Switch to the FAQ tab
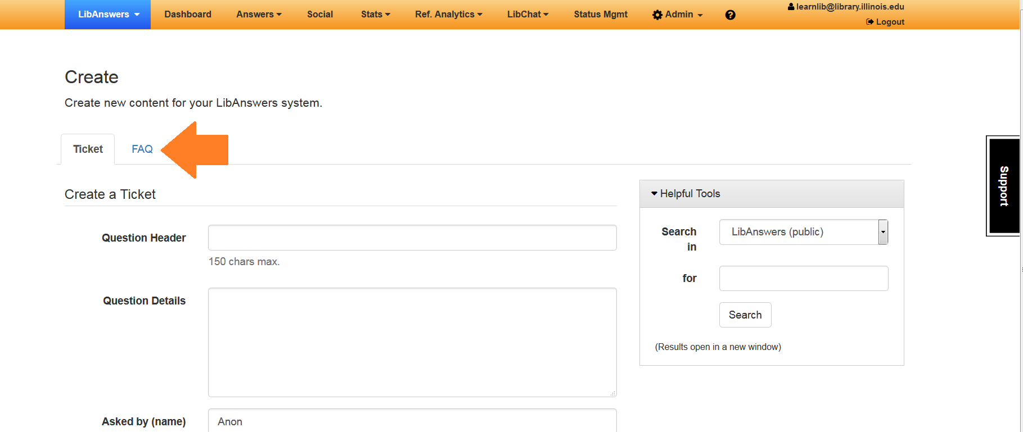Image resolution: width=1023 pixels, height=432 pixels. [142, 149]
